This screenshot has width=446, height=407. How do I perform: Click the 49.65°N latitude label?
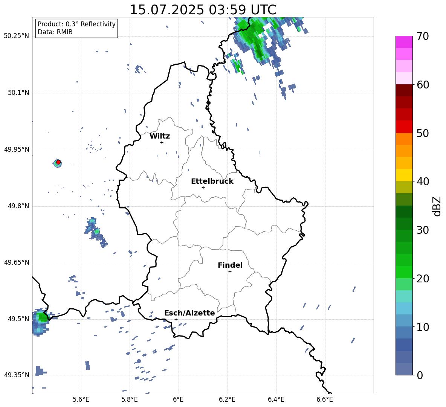[17, 262]
